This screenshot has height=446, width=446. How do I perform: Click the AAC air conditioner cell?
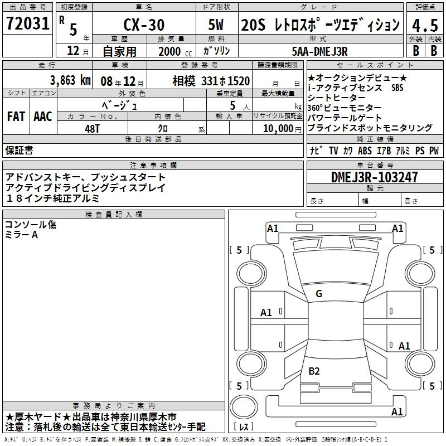(x=42, y=117)
